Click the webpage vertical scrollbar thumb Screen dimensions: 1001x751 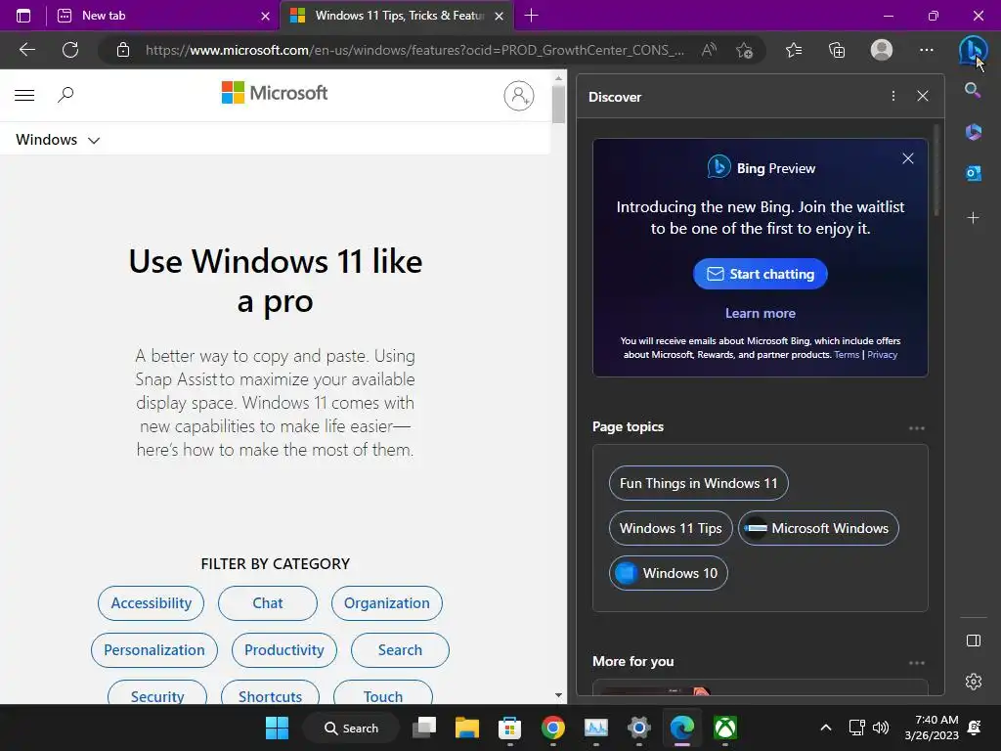point(558,104)
